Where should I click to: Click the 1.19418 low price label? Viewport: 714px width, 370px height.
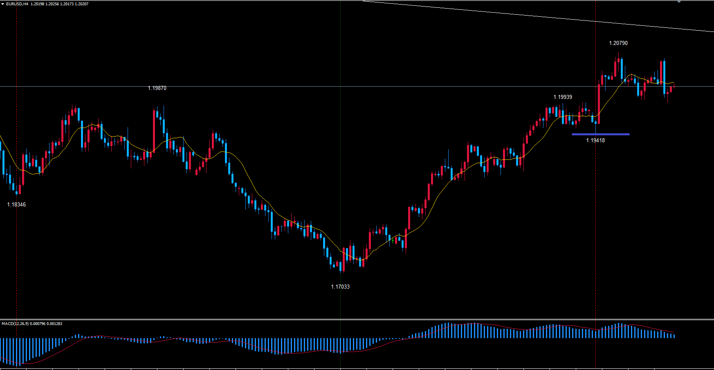click(595, 140)
